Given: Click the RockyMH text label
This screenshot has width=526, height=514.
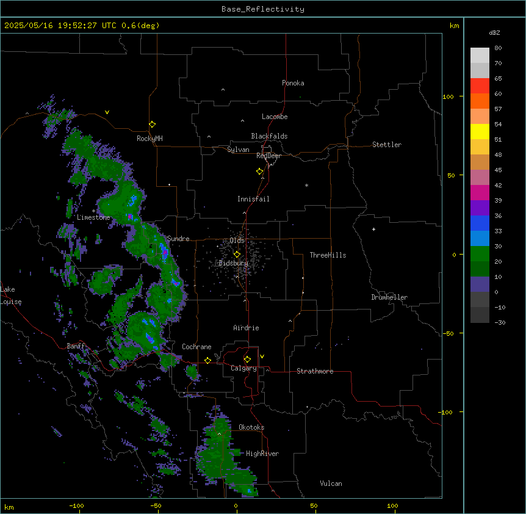Looking at the screenshot, I should coord(150,139).
